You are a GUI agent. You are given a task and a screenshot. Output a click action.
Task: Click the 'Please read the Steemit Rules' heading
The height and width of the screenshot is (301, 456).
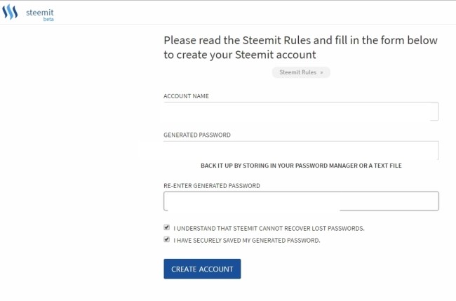300,41
